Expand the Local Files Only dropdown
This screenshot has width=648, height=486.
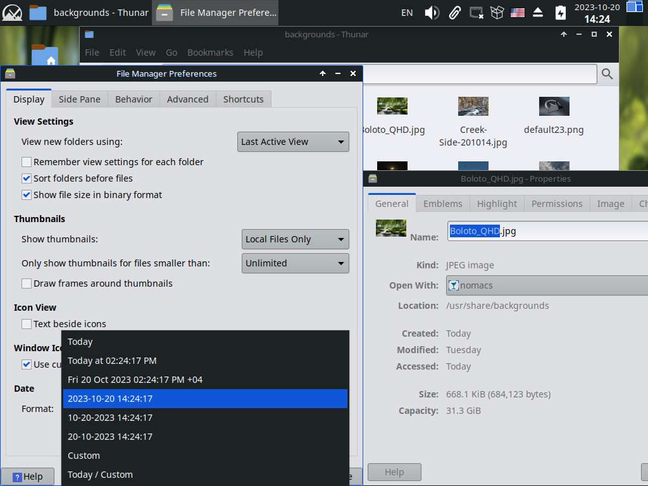coord(296,239)
